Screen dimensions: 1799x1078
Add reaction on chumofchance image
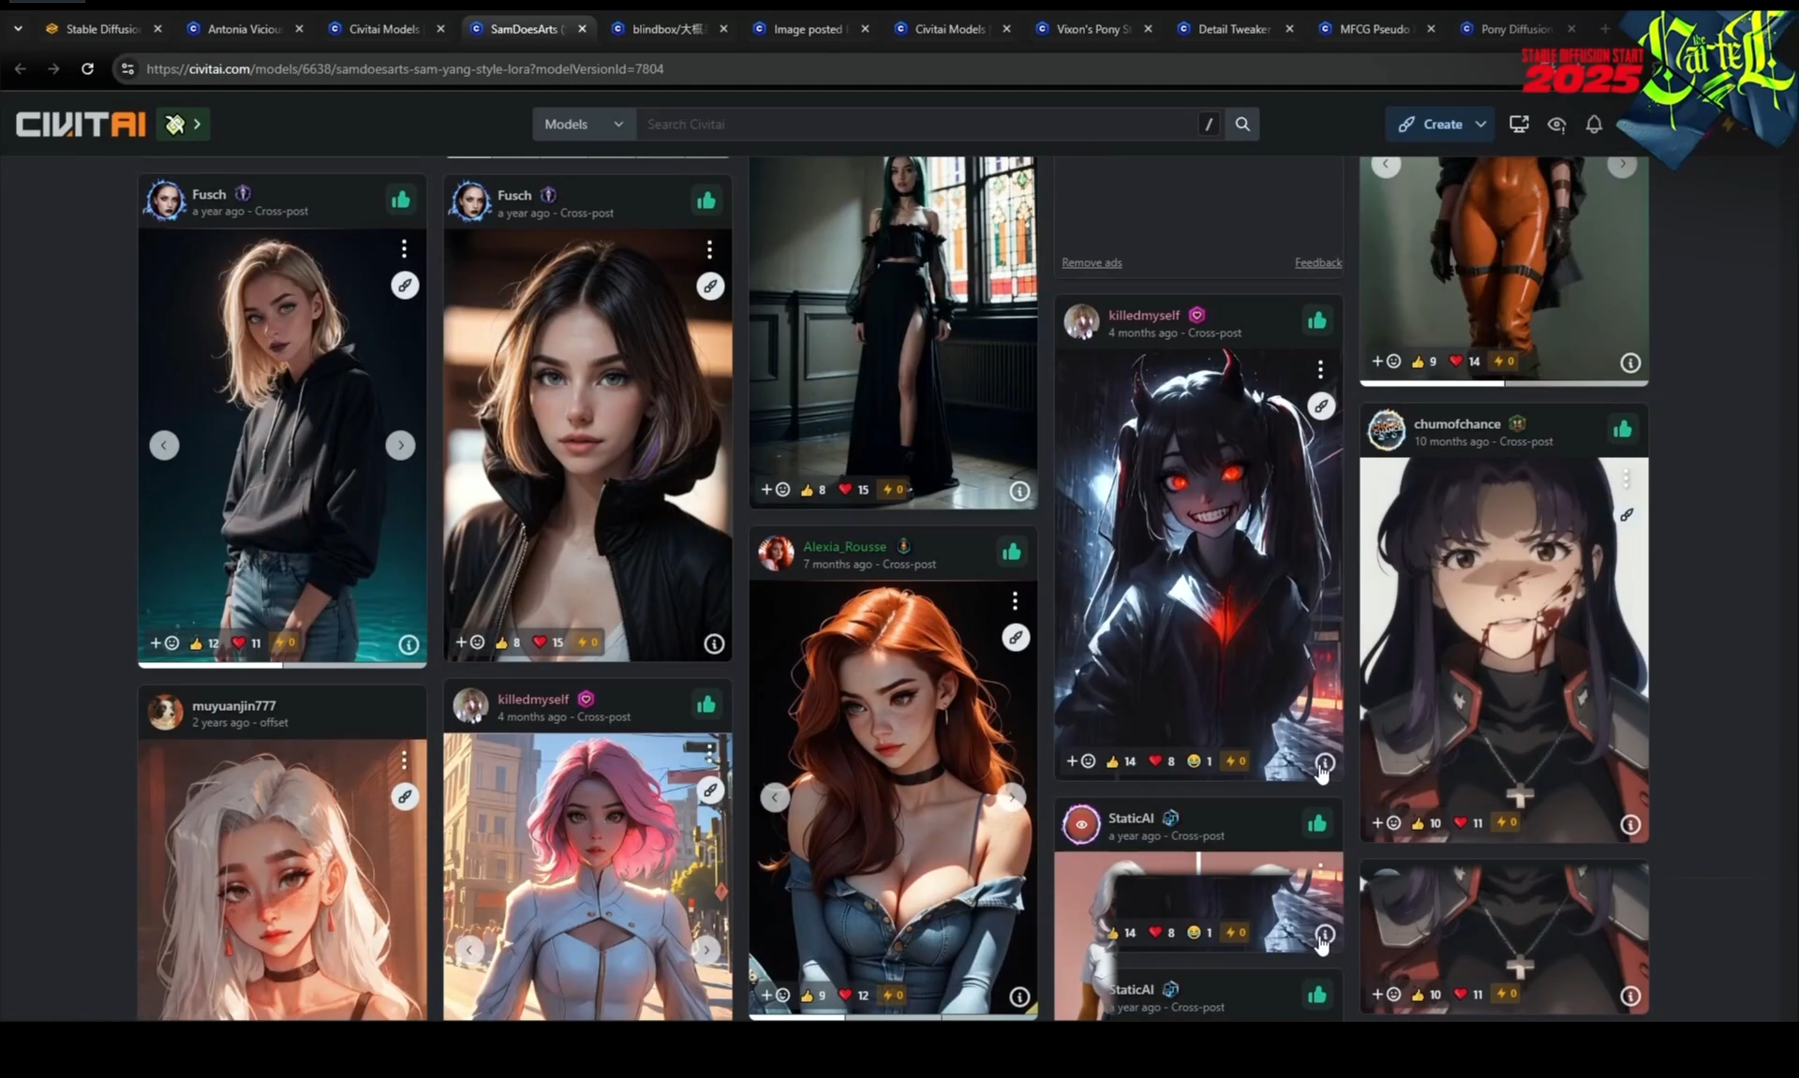click(1386, 823)
